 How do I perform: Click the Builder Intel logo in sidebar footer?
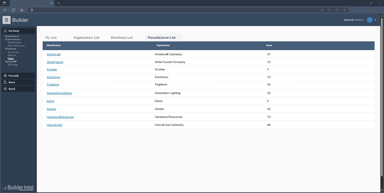pyautogui.click(x=18, y=188)
